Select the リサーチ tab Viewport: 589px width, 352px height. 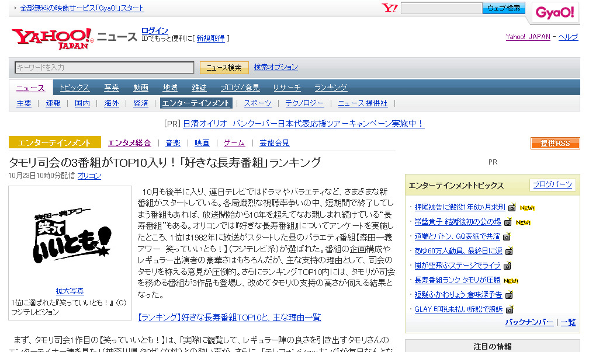pyautogui.click(x=286, y=88)
